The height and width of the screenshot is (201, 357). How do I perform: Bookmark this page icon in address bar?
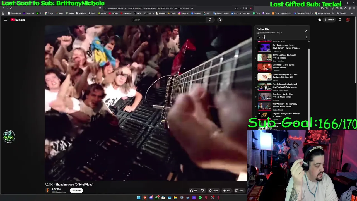pos(100,8)
